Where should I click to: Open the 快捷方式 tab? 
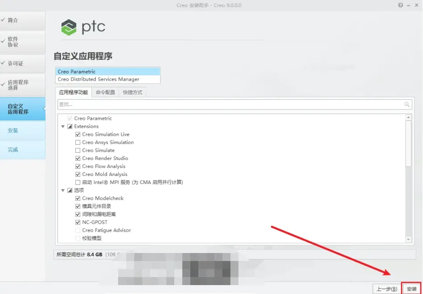132,92
